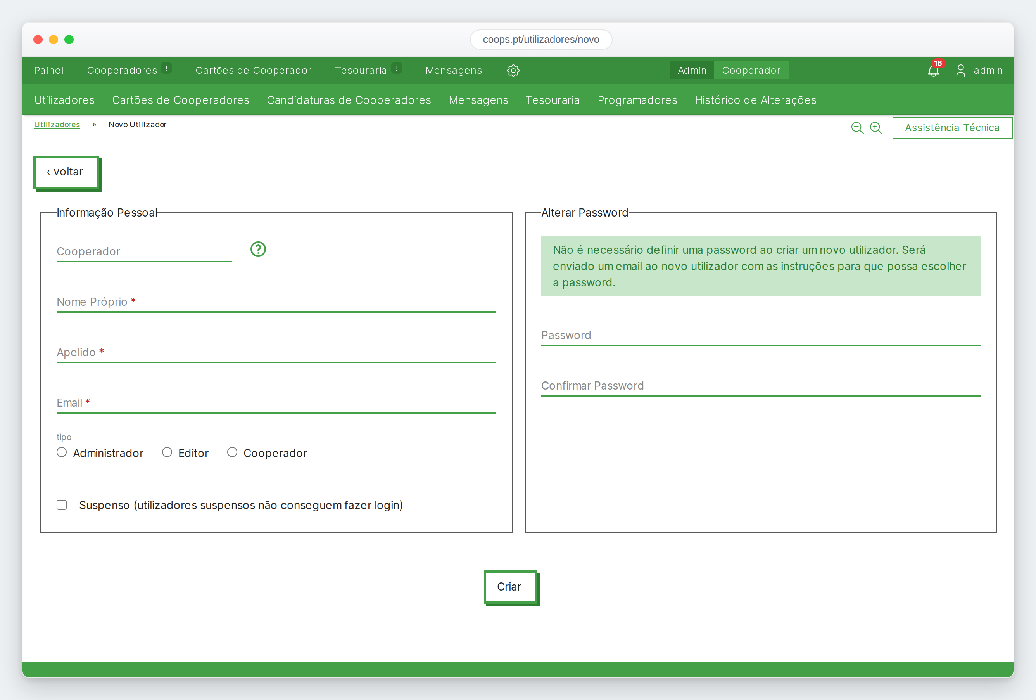Viewport: 1036px width, 700px height.
Task: Submit the form with Criar button
Action: coord(511,587)
